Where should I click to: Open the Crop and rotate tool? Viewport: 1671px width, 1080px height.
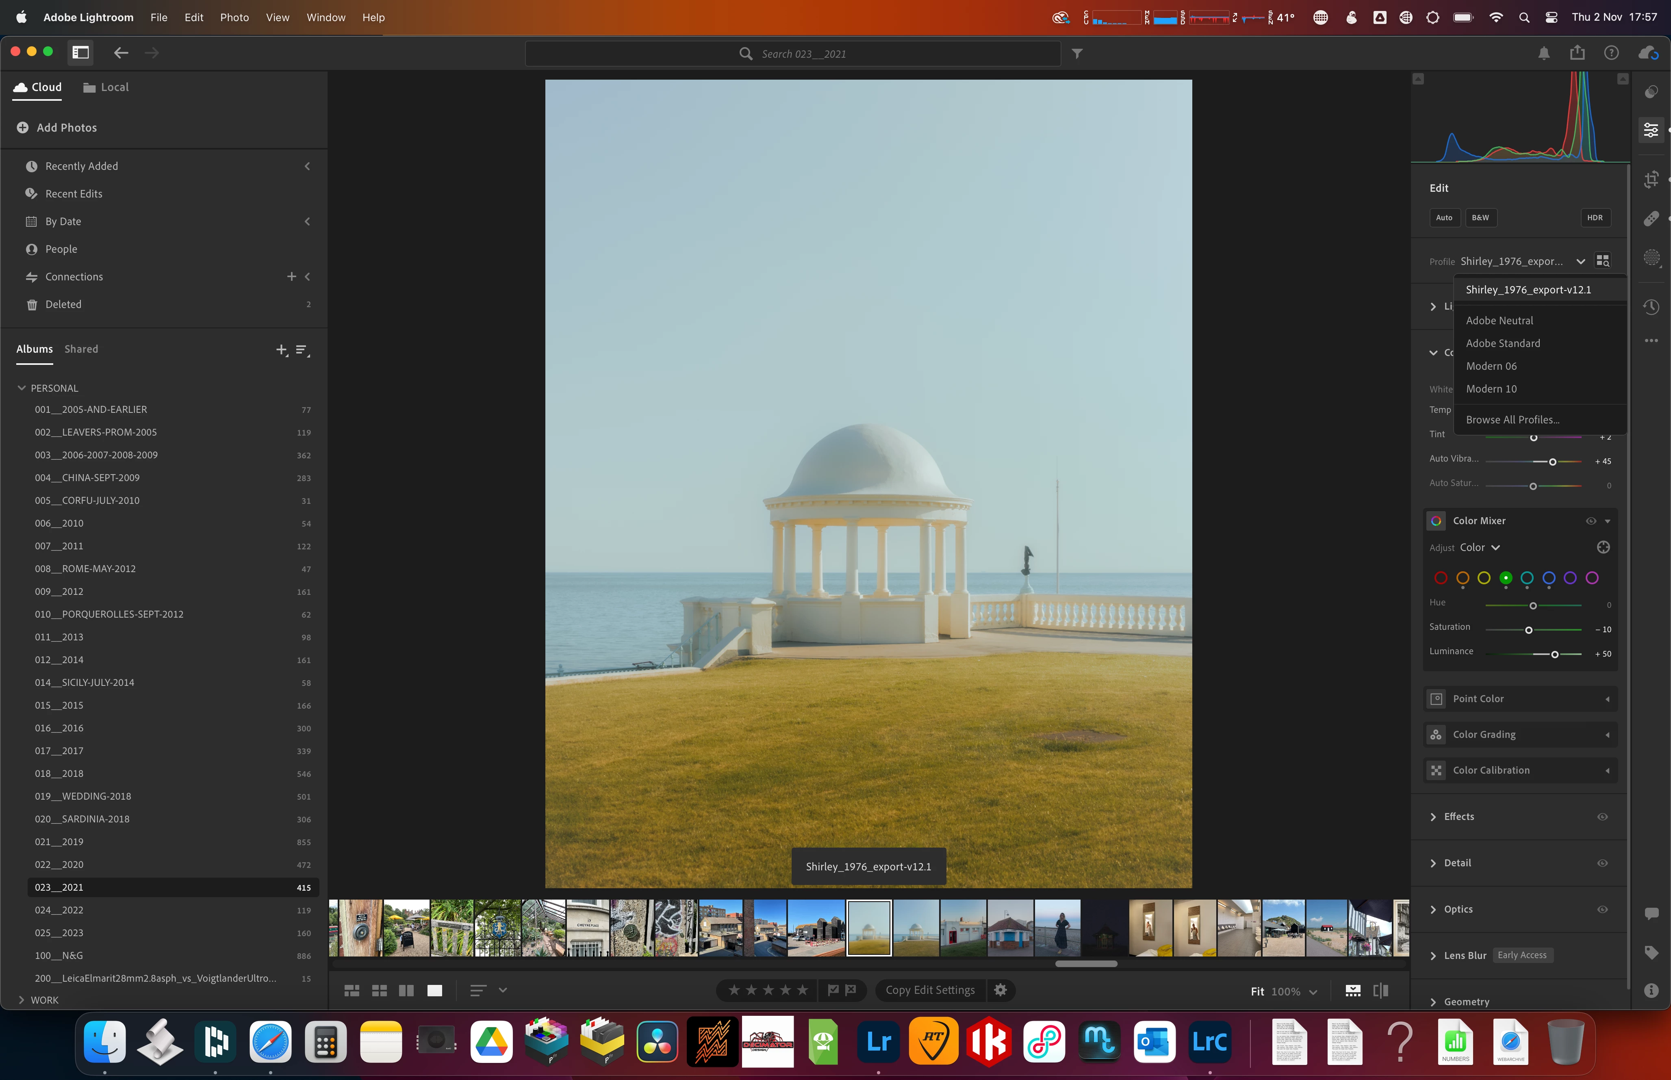click(x=1651, y=180)
